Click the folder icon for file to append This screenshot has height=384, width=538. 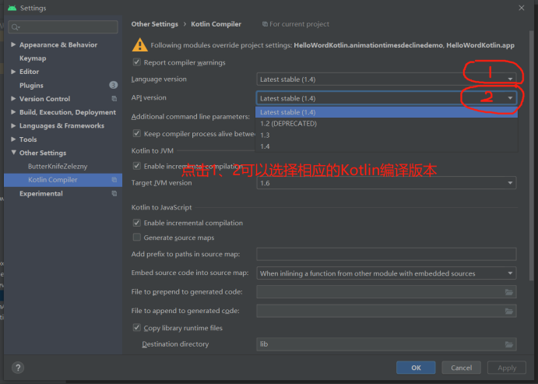pyautogui.click(x=509, y=312)
